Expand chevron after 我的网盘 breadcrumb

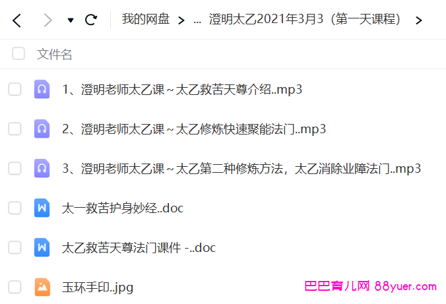click(x=181, y=20)
